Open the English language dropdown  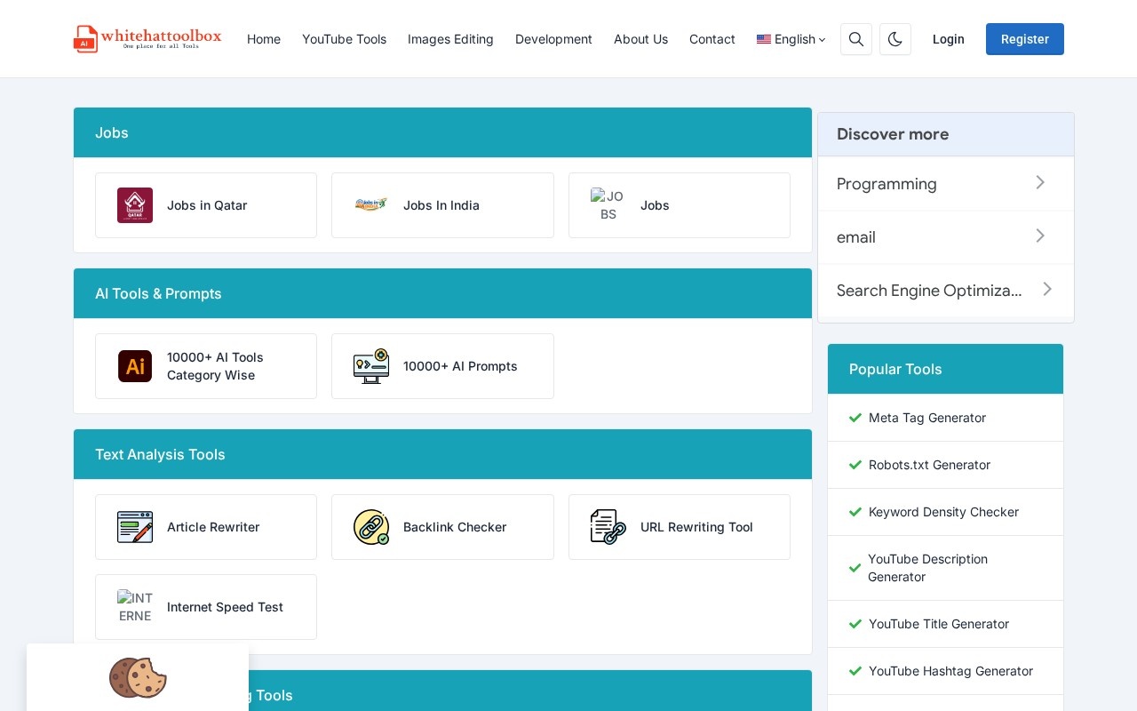click(x=791, y=39)
